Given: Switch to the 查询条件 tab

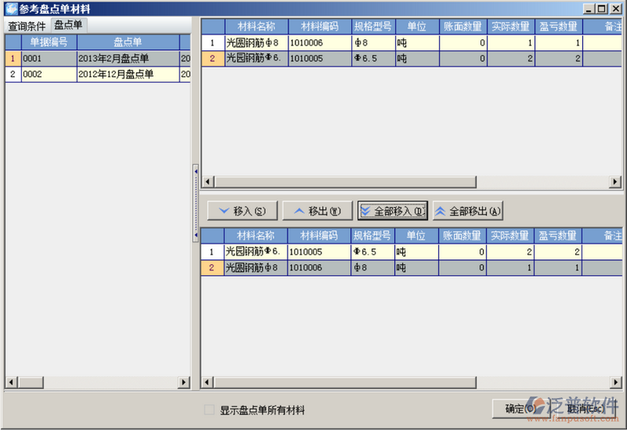Looking at the screenshot, I should tap(27, 26).
